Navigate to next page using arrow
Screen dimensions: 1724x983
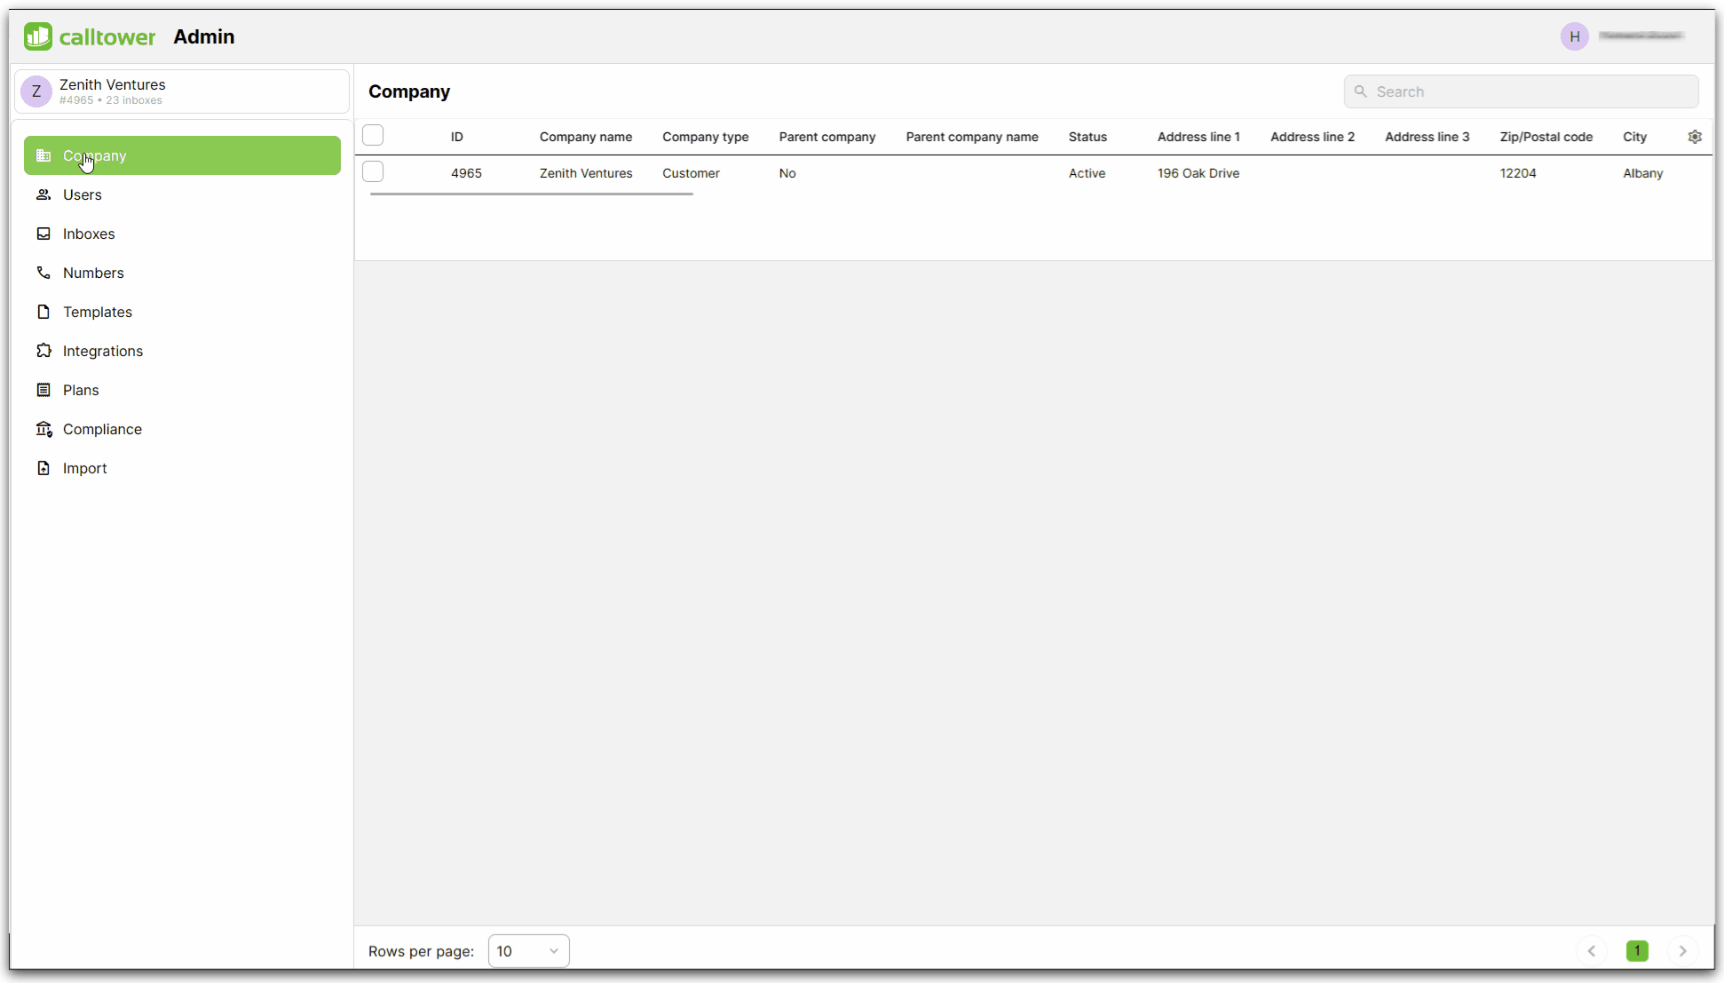(x=1682, y=950)
